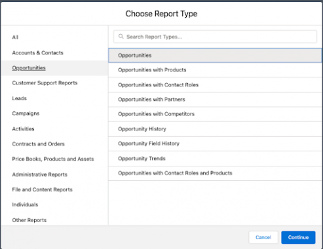Select the All category
This screenshot has height=249, width=323.
pyautogui.click(x=15, y=37)
